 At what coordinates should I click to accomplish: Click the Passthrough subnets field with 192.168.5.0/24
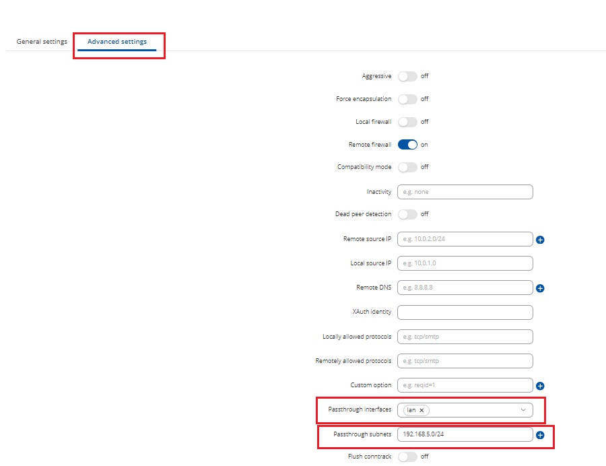point(465,434)
